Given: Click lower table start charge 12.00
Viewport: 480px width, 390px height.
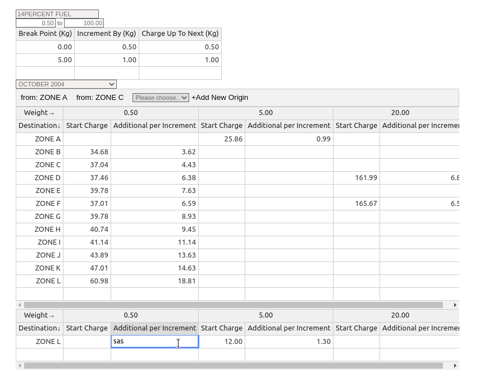Looking at the screenshot, I should pos(222,342).
